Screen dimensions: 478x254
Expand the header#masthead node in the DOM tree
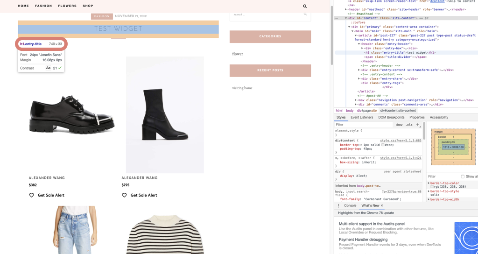[346, 9]
